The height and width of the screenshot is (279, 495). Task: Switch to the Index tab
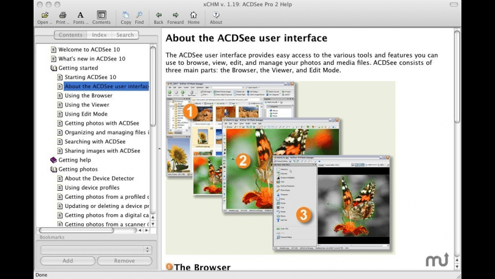[100, 35]
